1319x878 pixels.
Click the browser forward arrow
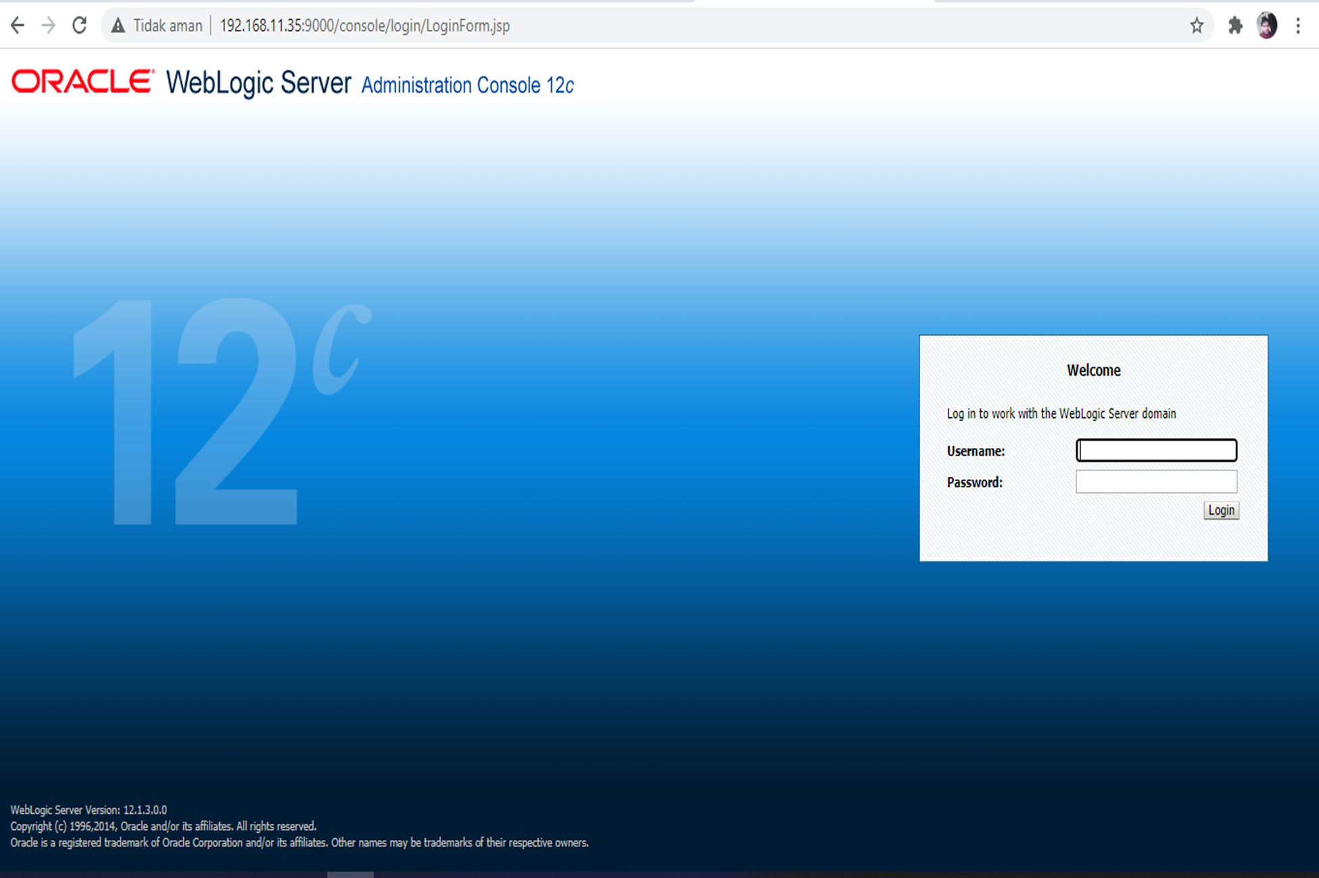48,26
